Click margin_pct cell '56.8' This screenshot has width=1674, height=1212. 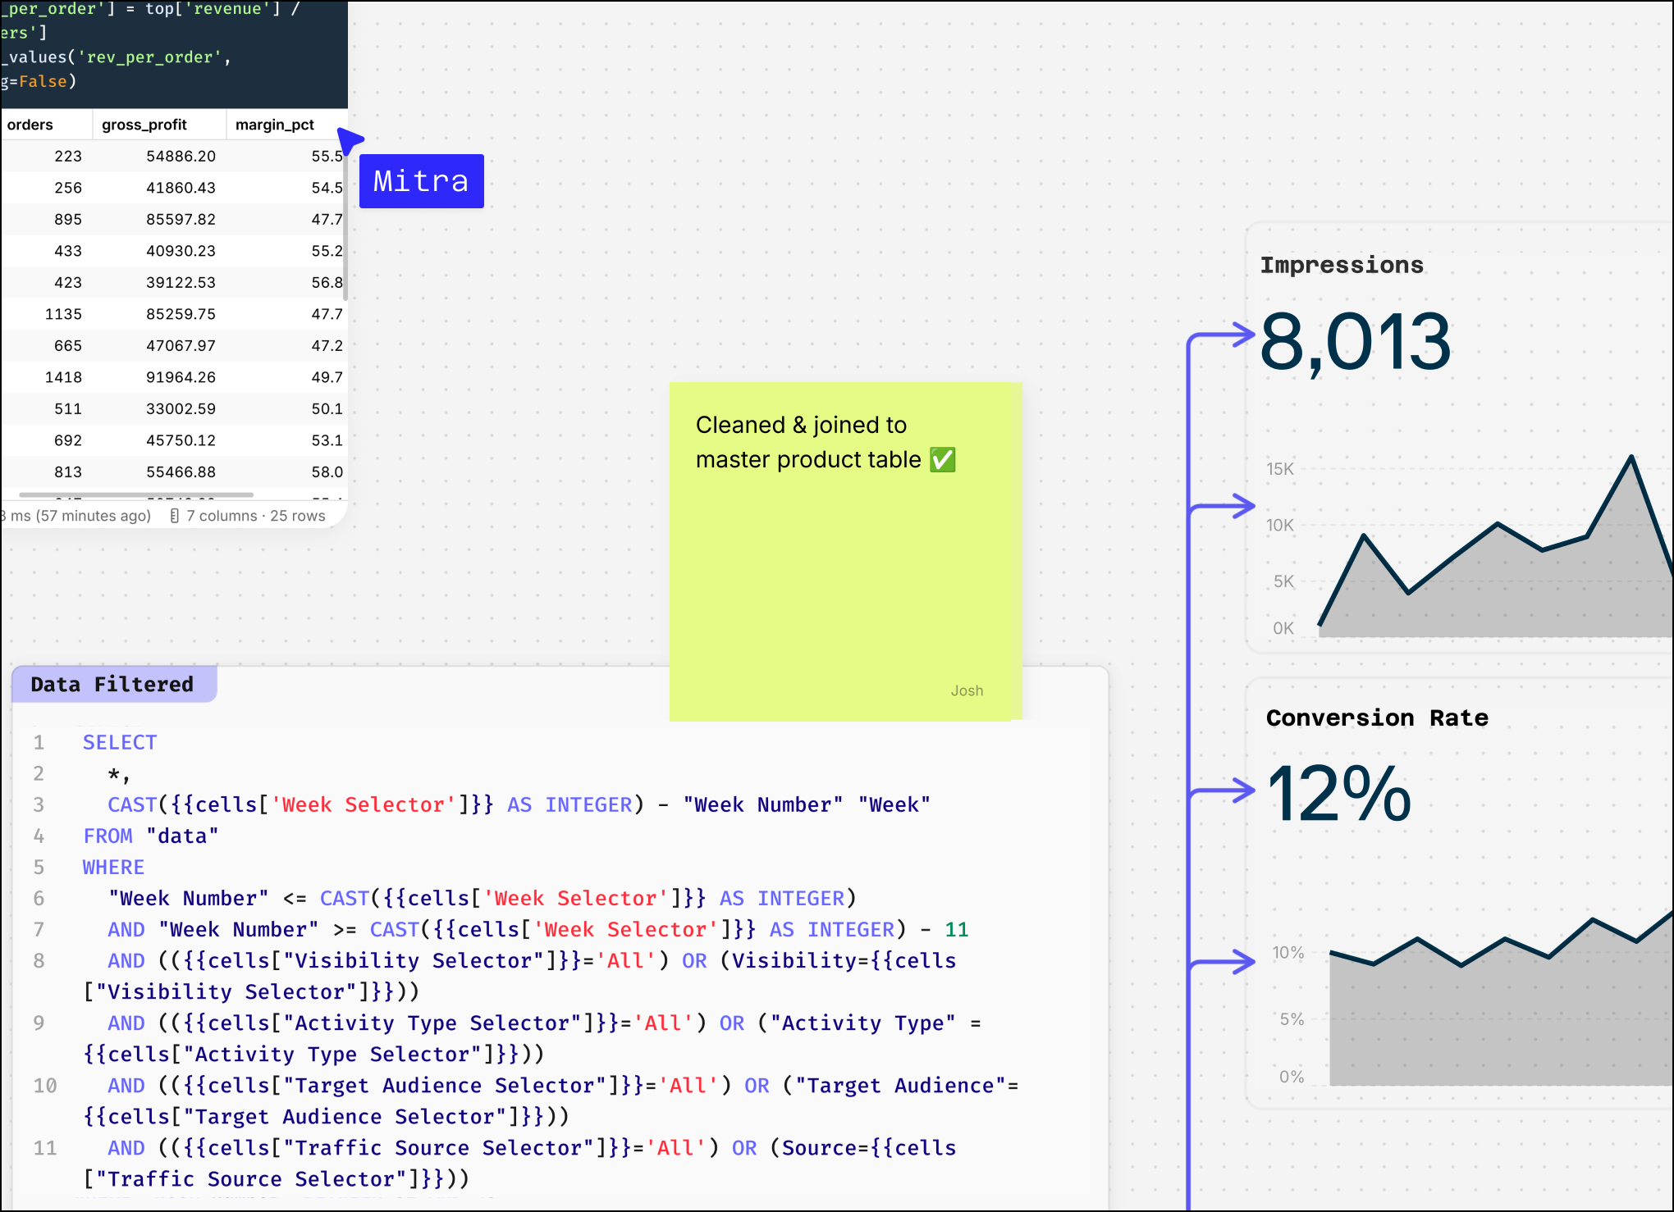click(x=327, y=282)
